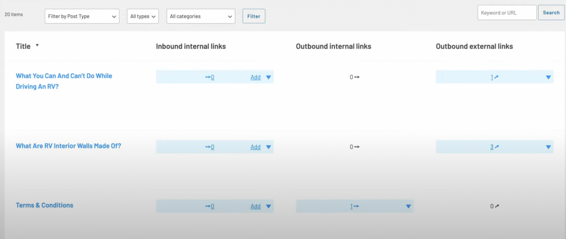Expand inbound links for Terms & Conditions row
The height and width of the screenshot is (239, 566).
click(x=268, y=206)
